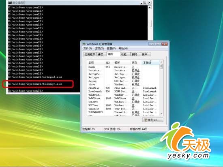Screen dimensions: 223x167
Task: Click the command prompt title bar icon
Action: (x=10, y=3)
